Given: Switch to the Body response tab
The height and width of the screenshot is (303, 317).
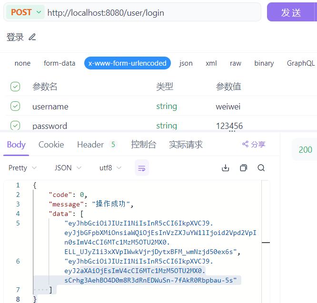Looking at the screenshot, I should 16,145.
